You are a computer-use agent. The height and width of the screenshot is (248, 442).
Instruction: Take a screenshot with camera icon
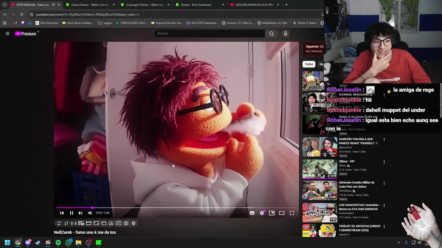click(x=126, y=223)
